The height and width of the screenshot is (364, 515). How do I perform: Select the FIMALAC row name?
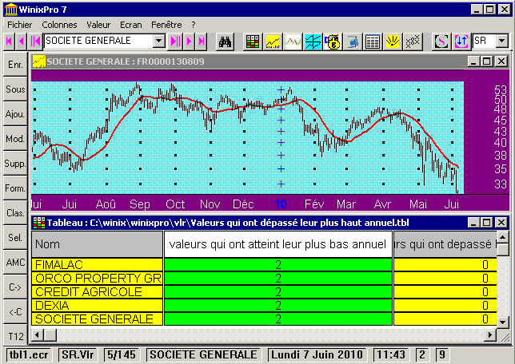click(x=98, y=265)
